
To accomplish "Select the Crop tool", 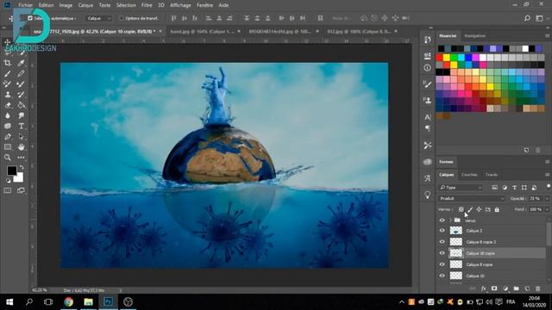I will 8,63.
